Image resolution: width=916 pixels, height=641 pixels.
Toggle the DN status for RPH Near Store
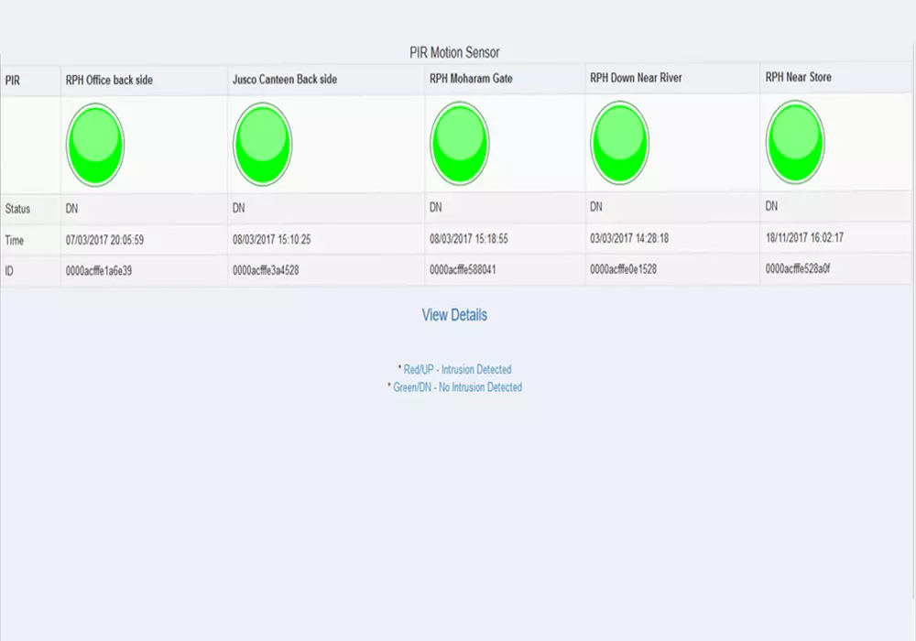tap(768, 208)
